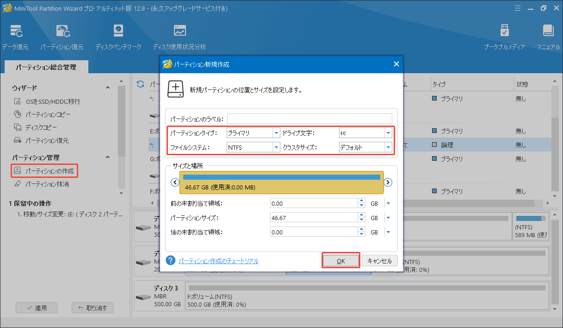
Task: Open the パーティションタイプ dropdown
Action: (x=276, y=133)
